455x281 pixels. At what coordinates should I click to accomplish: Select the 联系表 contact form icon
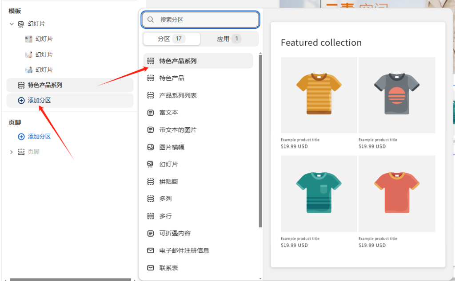[151, 267]
